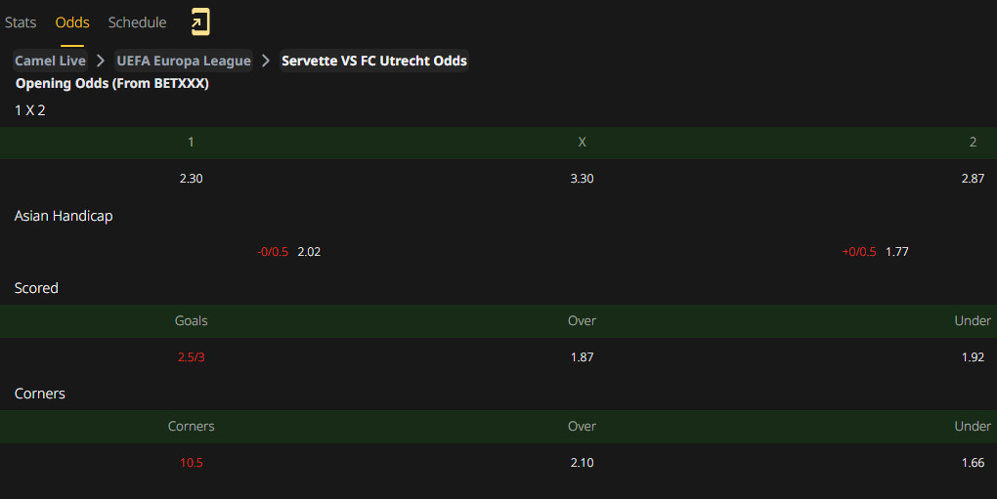This screenshot has width=997, height=499.
Task: Click the chevron after UEFA Europa League
Action: tap(266, 61)
